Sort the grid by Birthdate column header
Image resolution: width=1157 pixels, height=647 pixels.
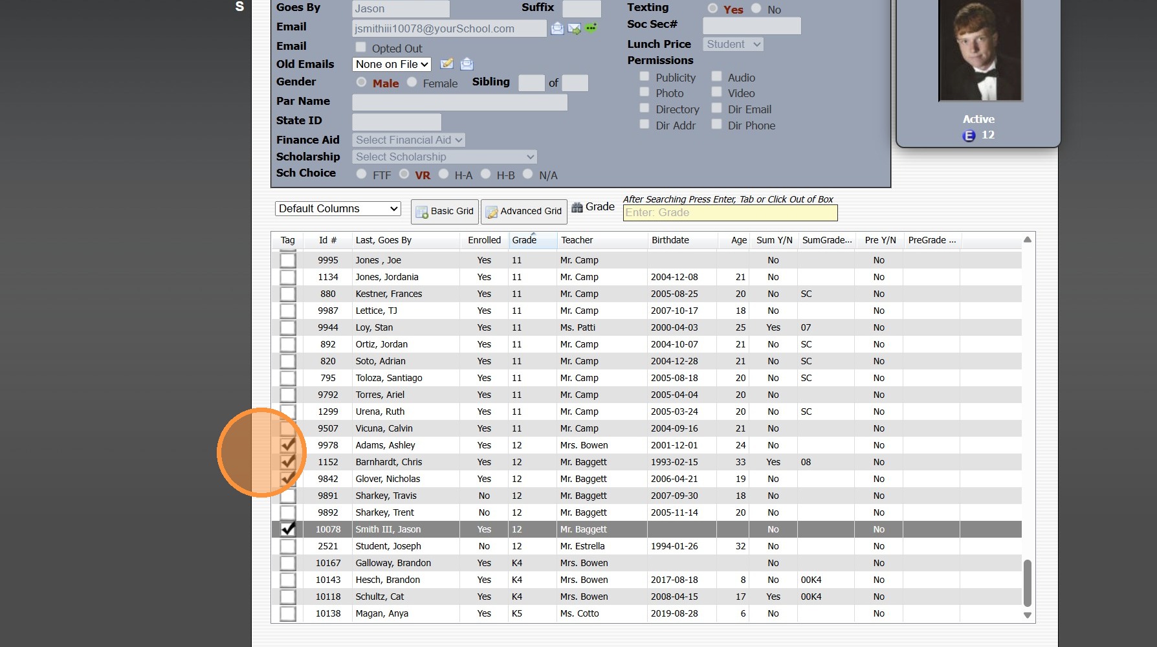click(670, 240)
